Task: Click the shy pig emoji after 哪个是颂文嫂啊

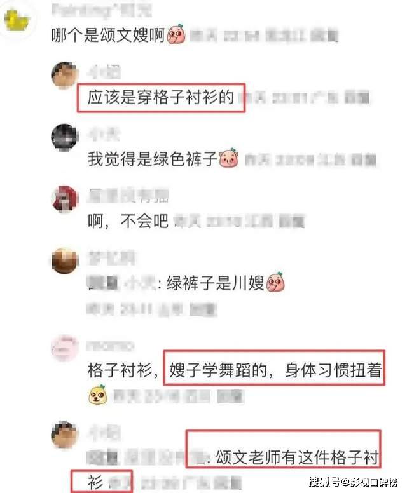Action: click(x=176, y=34)
